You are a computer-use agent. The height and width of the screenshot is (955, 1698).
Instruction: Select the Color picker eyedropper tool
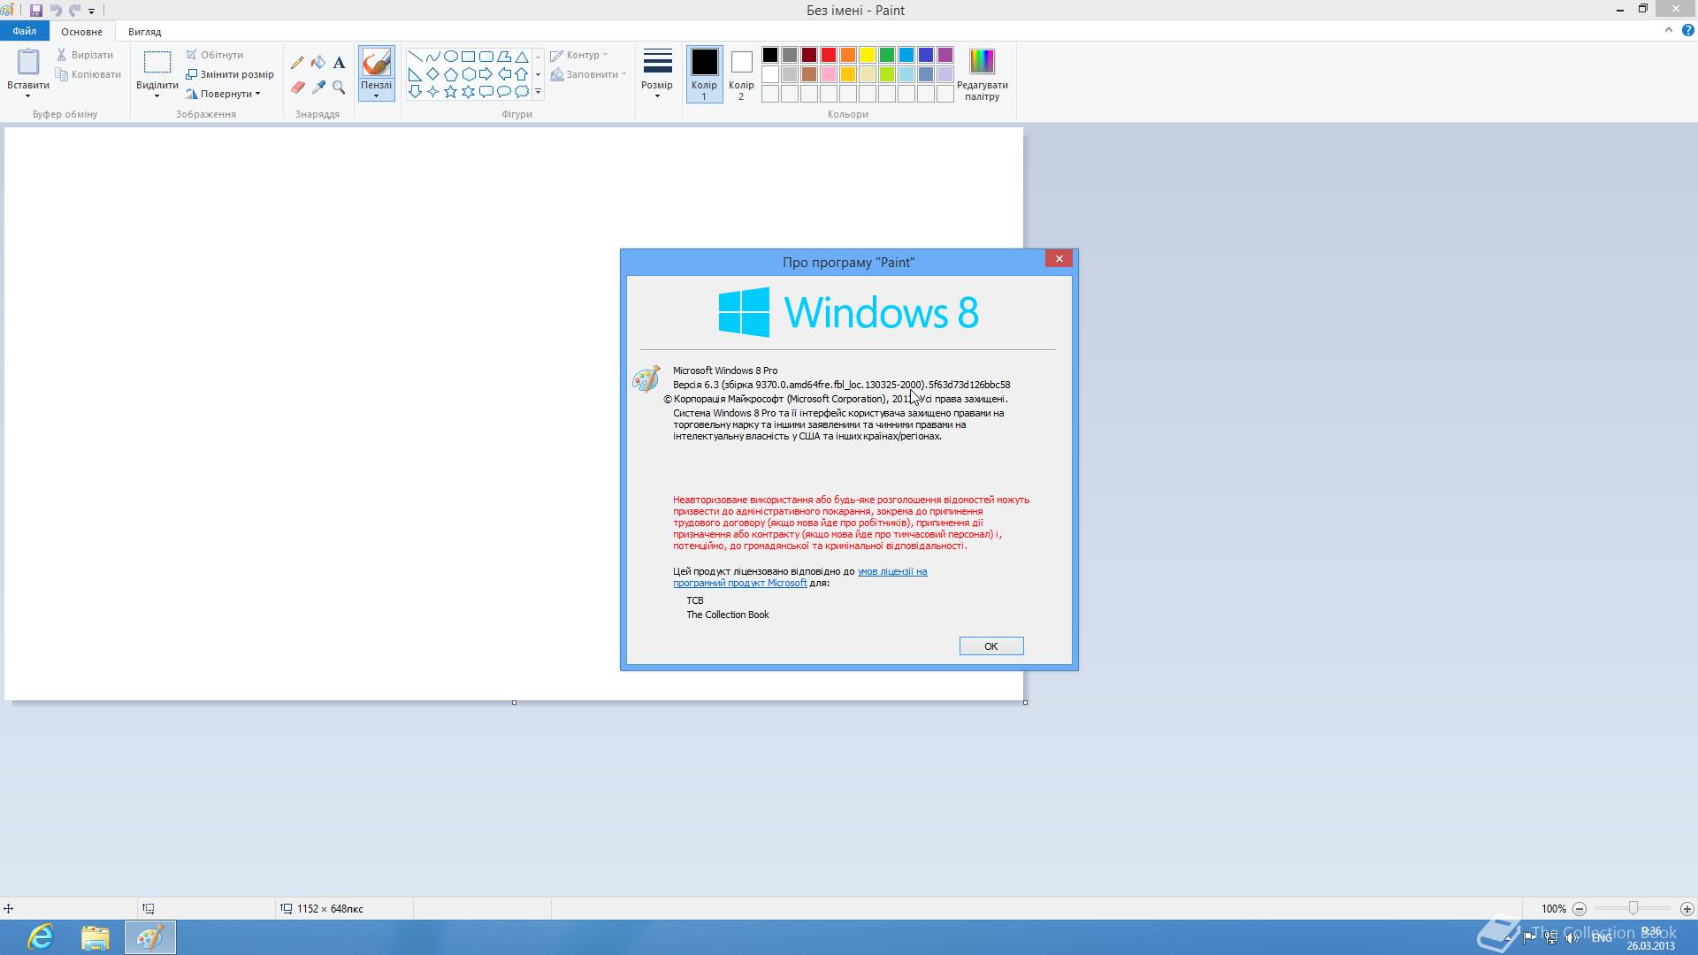click(x=318, y=88)
